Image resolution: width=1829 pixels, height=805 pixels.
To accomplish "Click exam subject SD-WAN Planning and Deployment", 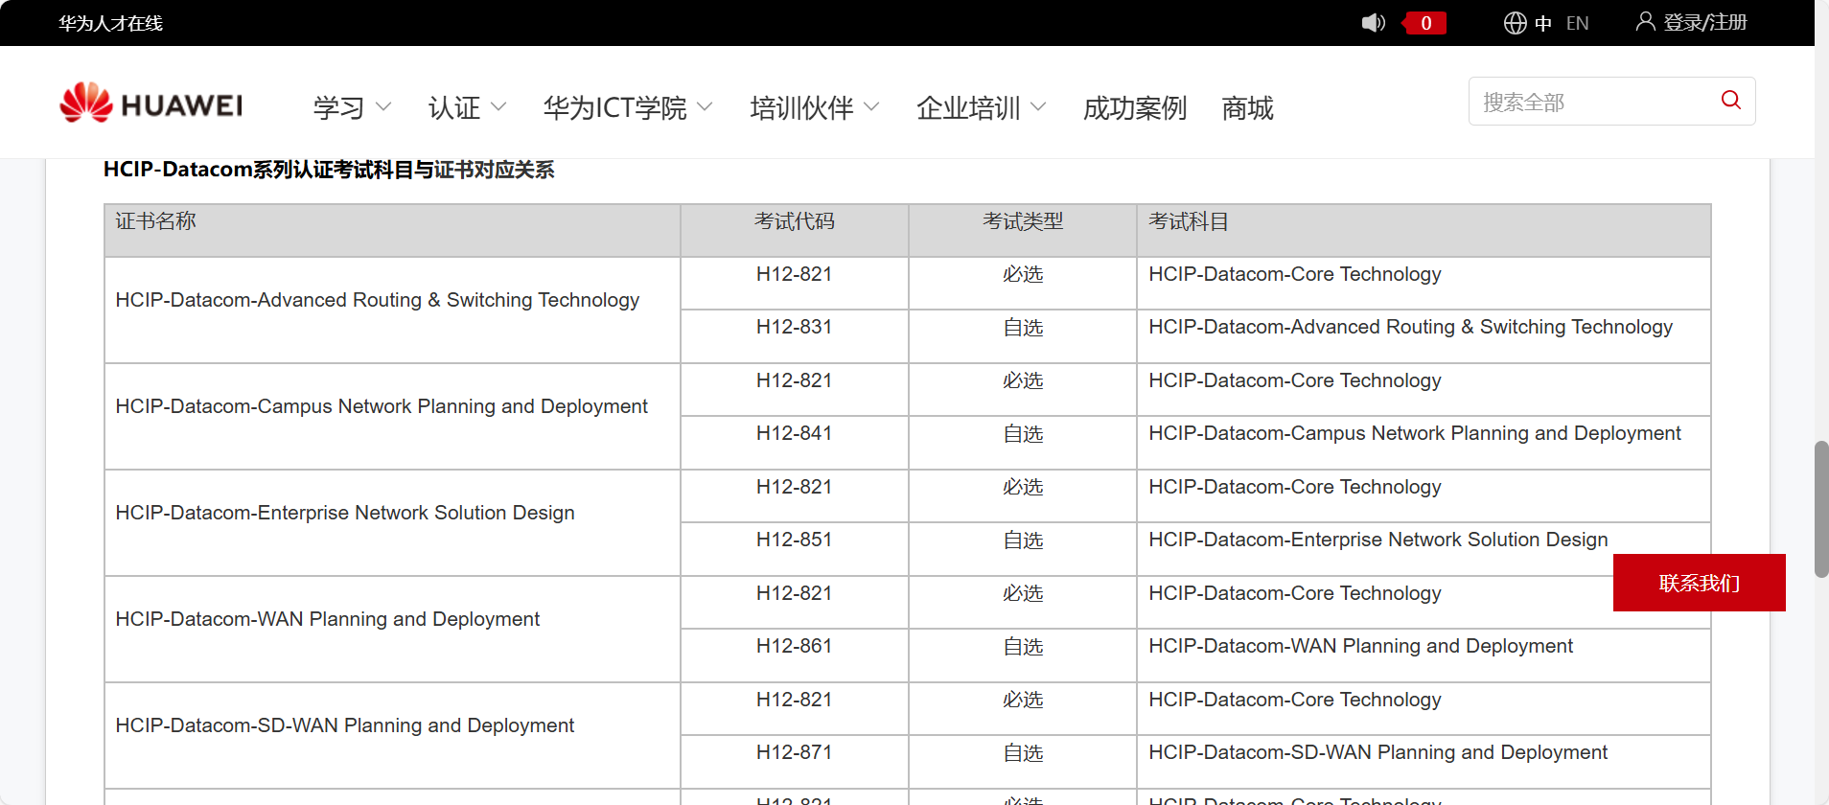I will click(1378, 752).
